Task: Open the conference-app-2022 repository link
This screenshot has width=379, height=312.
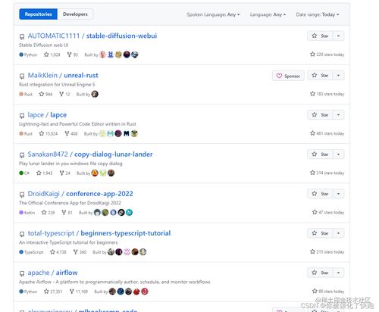Action: point(99,194)
